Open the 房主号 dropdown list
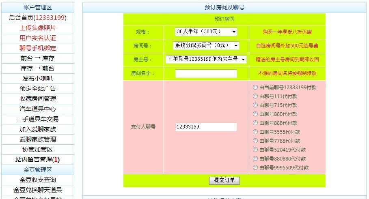369x199 pixels. (206, 59)
